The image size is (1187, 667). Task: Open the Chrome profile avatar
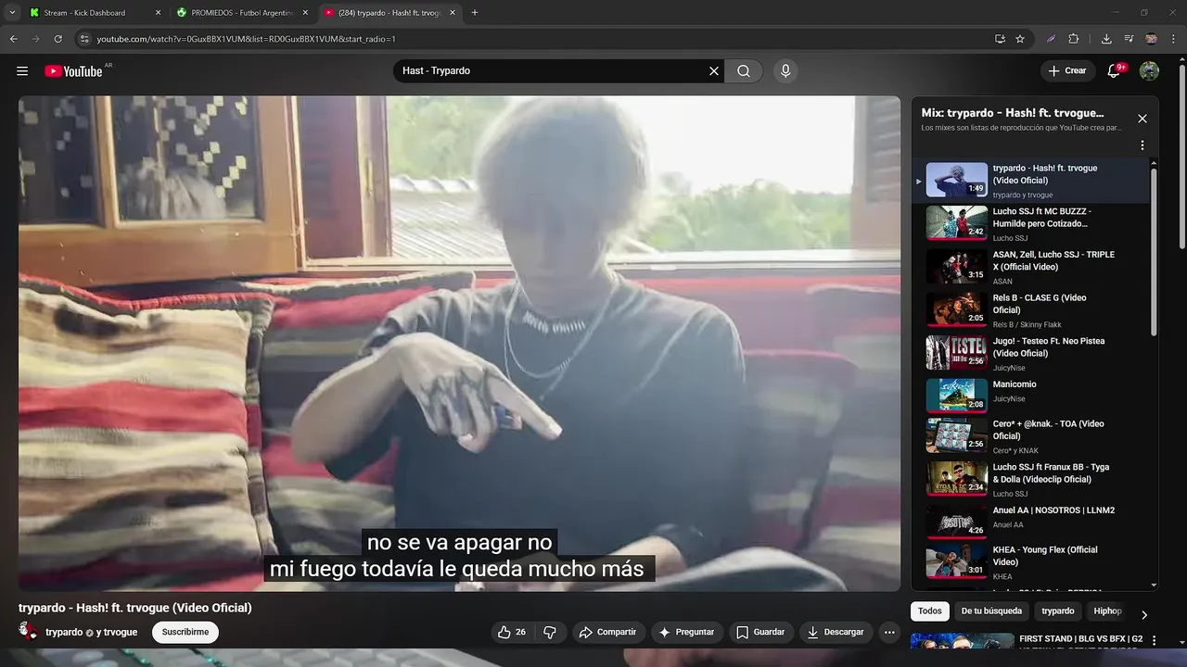1151,39
